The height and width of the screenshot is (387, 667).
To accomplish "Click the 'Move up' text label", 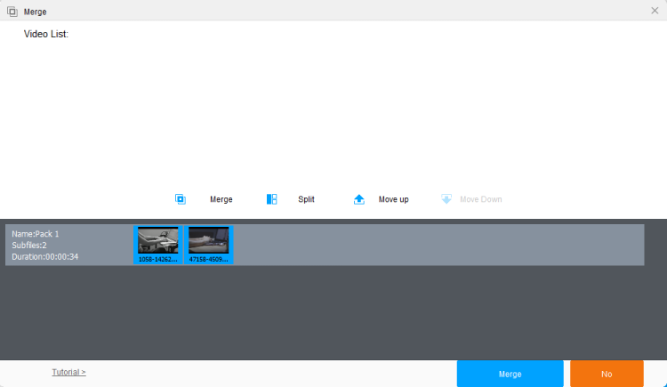I will pos(393,199).
